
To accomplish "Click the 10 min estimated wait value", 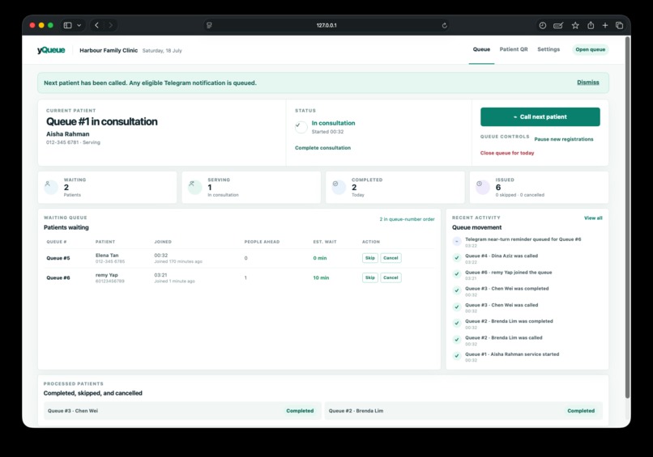I will point(321,277).
